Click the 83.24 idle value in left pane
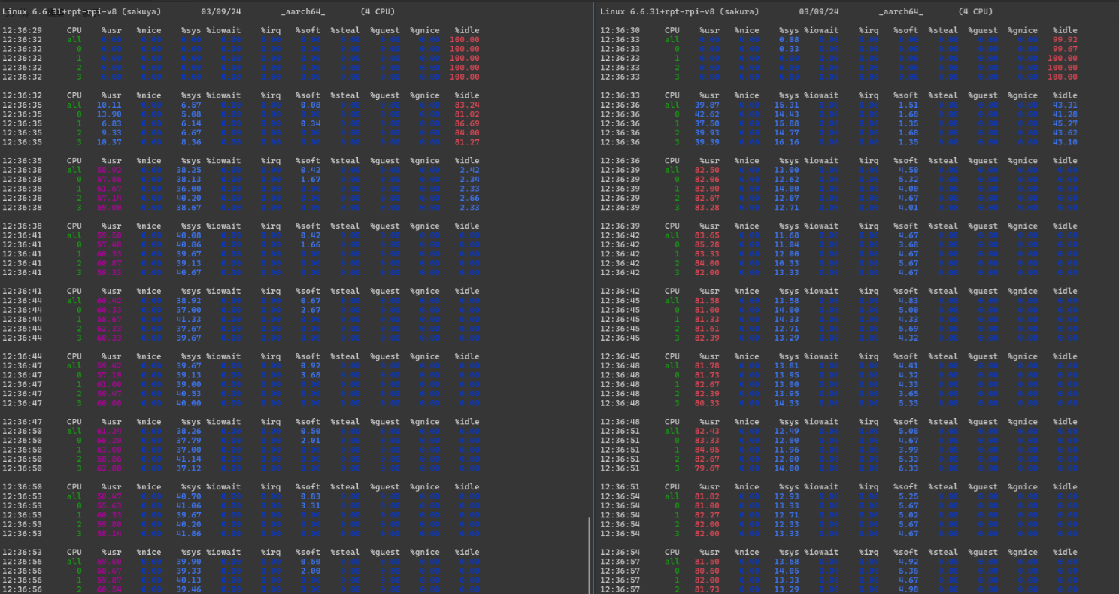Screen dimensions: 1119x594 (466, 105)
